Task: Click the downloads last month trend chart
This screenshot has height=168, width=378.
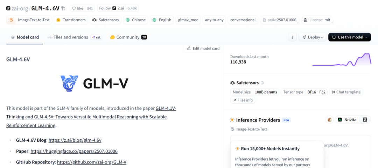Action: (x=342, y=59)
